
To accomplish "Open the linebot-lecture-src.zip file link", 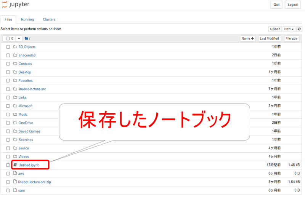I will point(34,182).
